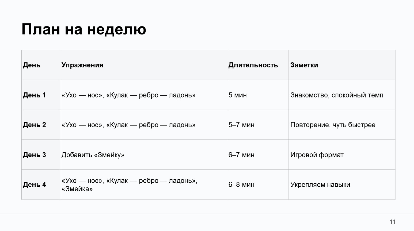414x231 pixels.
Task: Select the "День 2" row label
Action: [x=34, y=125]
